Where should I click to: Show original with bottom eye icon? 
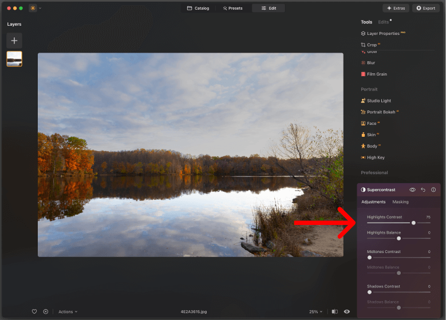[x=347, y=311]
